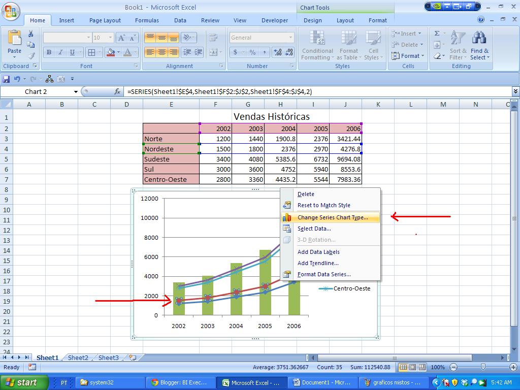The image size is (520, 390).
Task: Click the Format Painter brush
Action: click(31, 55)
